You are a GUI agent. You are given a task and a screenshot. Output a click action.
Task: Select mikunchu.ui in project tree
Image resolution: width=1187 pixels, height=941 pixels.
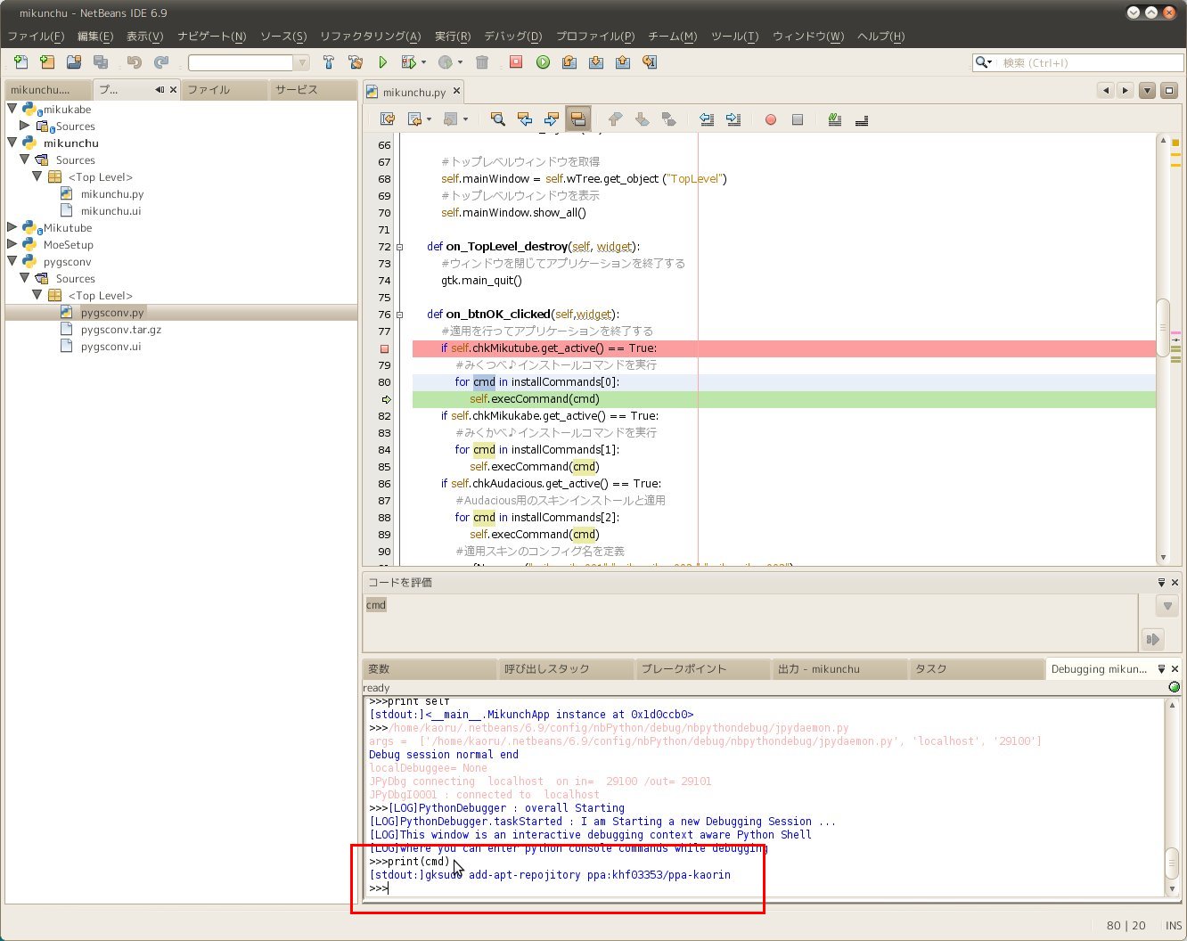pos(111,211)
